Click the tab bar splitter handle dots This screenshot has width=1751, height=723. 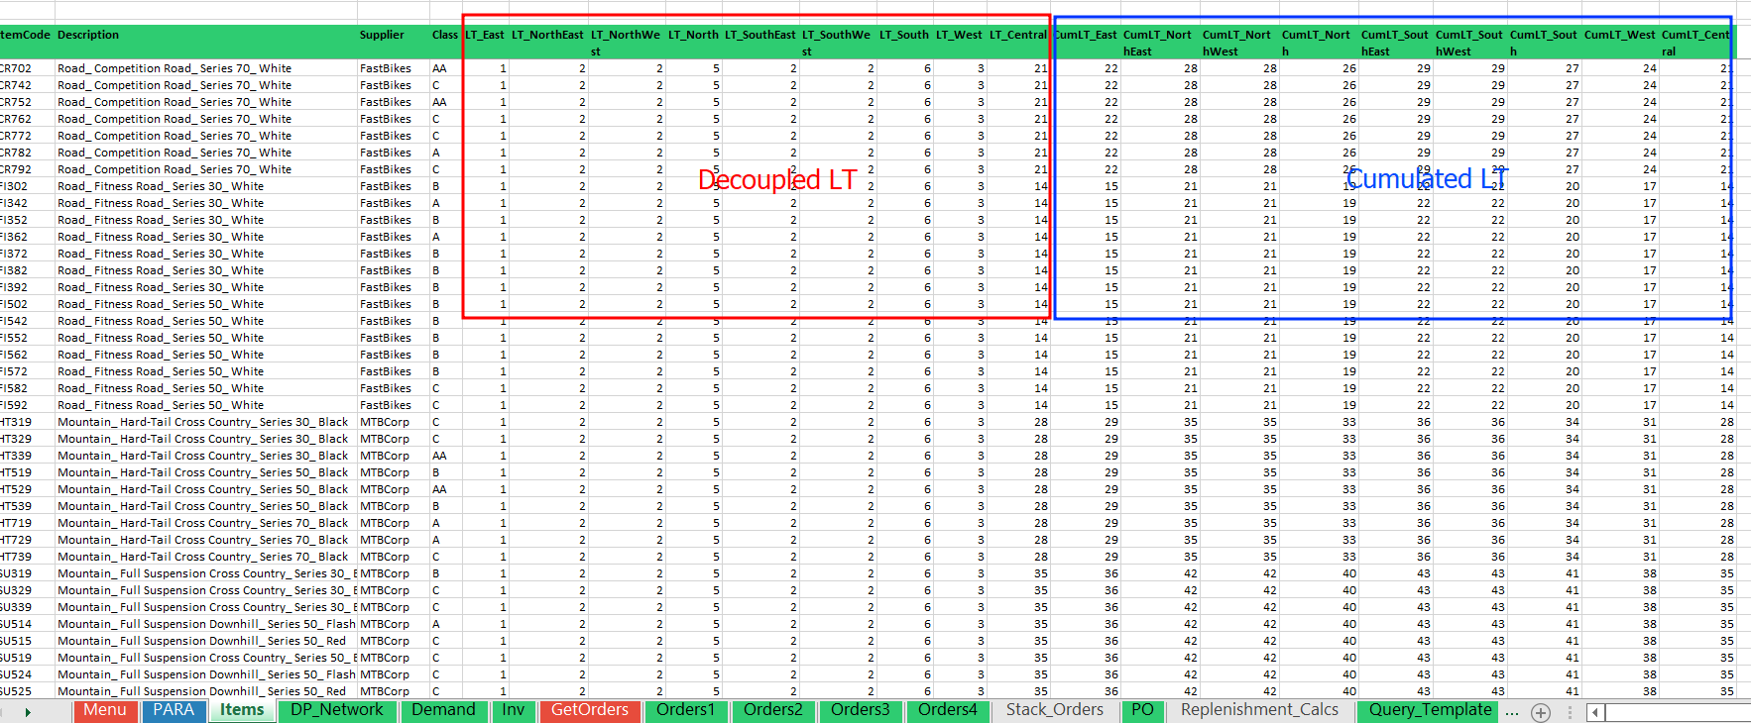click(x=1570, y=712)
